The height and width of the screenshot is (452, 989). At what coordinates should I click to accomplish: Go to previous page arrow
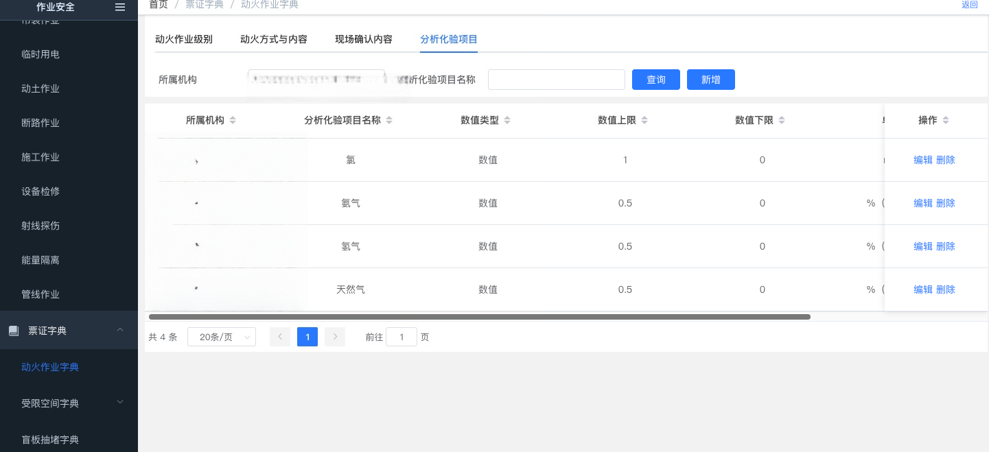tap(280, 337)
